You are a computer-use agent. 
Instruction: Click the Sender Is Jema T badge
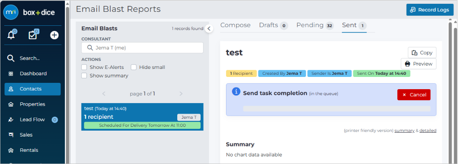click(x=330, y=74)
